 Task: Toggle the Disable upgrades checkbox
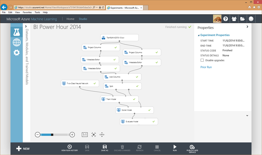click(x=202, y=60)
